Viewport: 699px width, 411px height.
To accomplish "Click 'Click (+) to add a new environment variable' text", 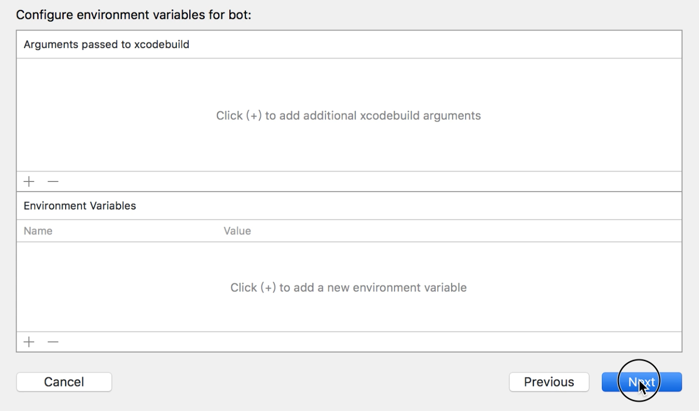I will [x=348, y=287].
